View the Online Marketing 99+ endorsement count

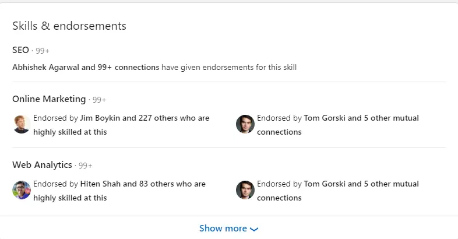pyautogui.click(x=100, y=100)
